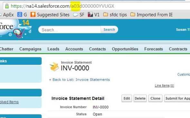Switch to the Contracts tab
The height and width of the screenshot is (118, 190).
coord(178,49)
